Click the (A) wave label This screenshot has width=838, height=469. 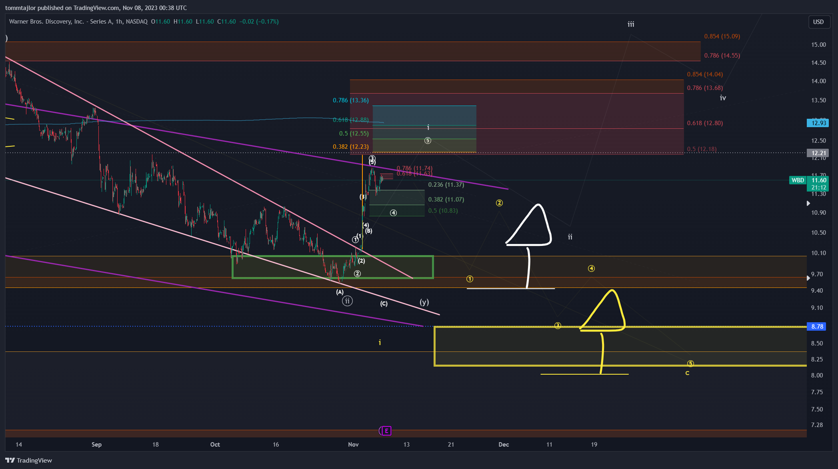(x=340, y=292)
